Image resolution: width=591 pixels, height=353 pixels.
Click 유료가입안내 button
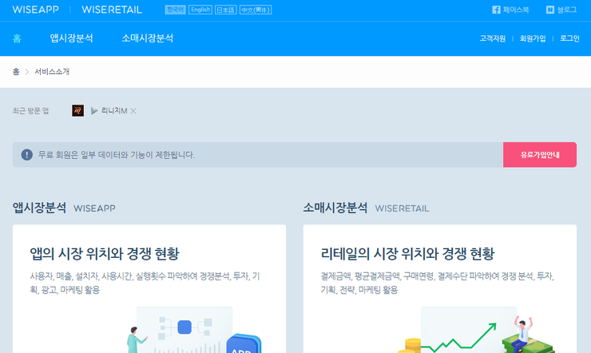(540, 154)
